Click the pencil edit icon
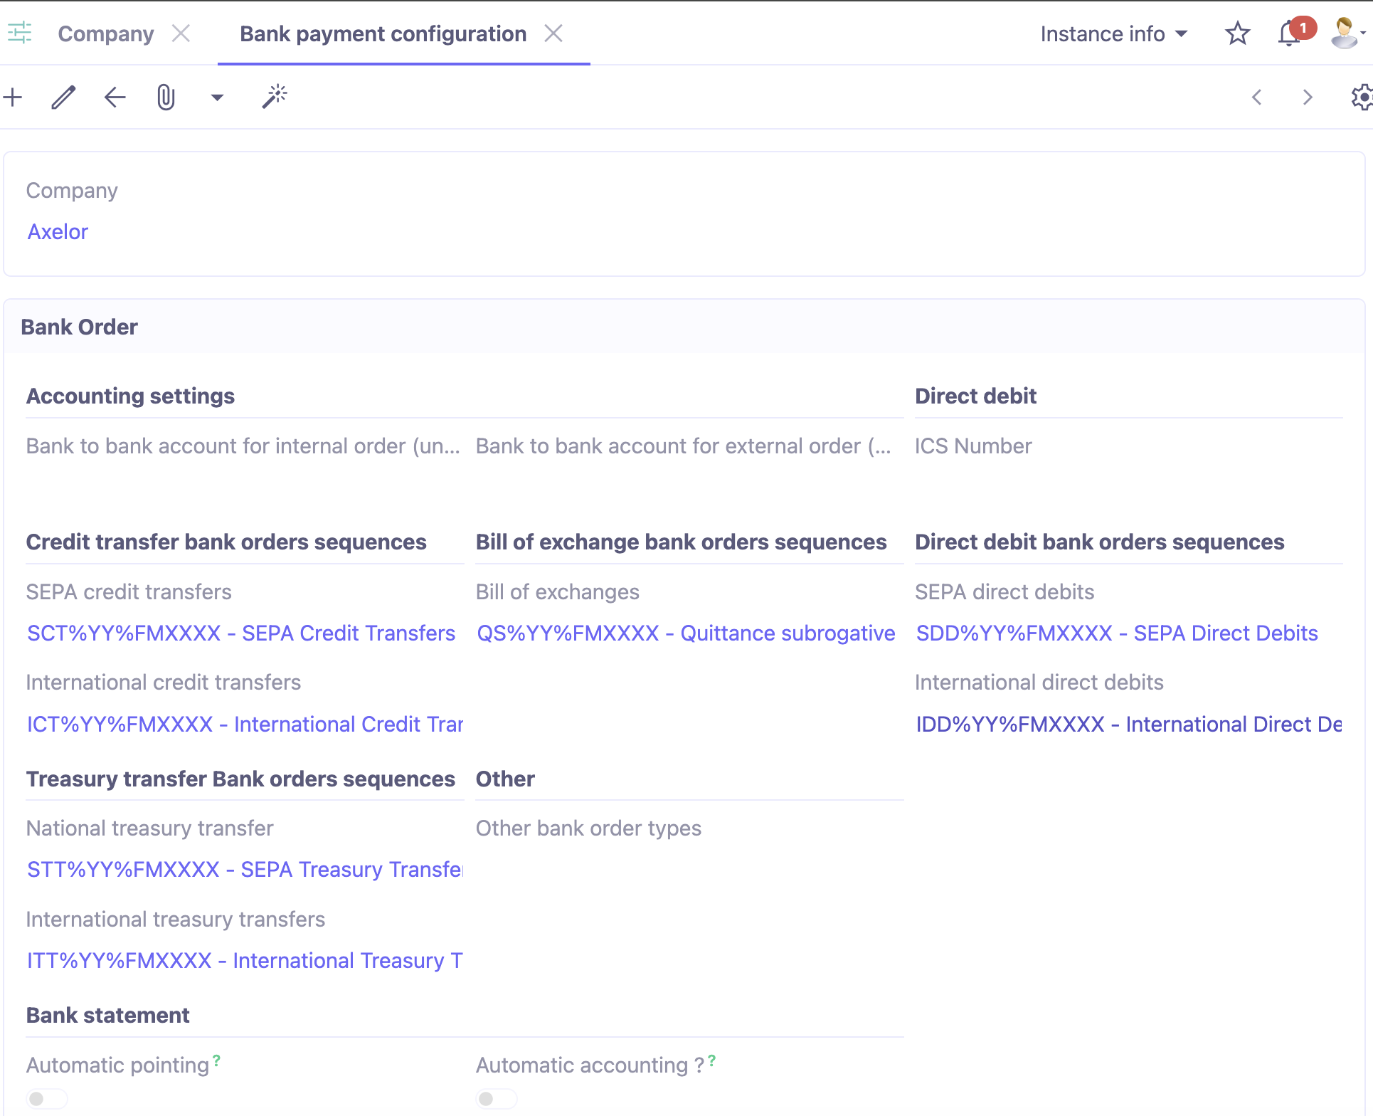The width and height of the screenshot is (1373, 1116). (63, 98)
